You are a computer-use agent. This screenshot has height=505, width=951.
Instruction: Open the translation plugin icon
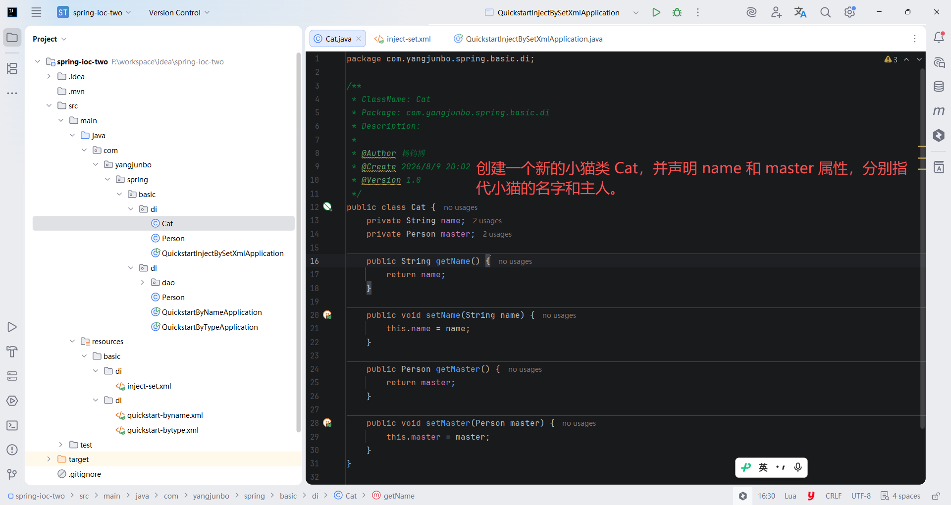pyautogui.click(x=800, y=12)
